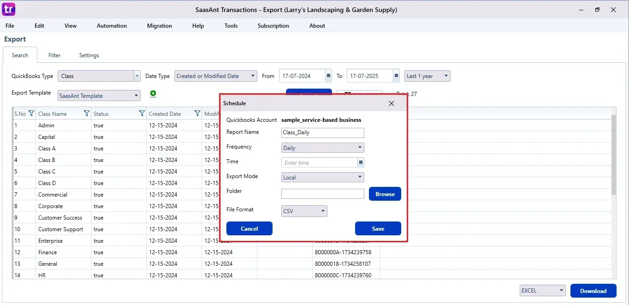Open the Automation menu
629x305 pixels.
point(112,26)
